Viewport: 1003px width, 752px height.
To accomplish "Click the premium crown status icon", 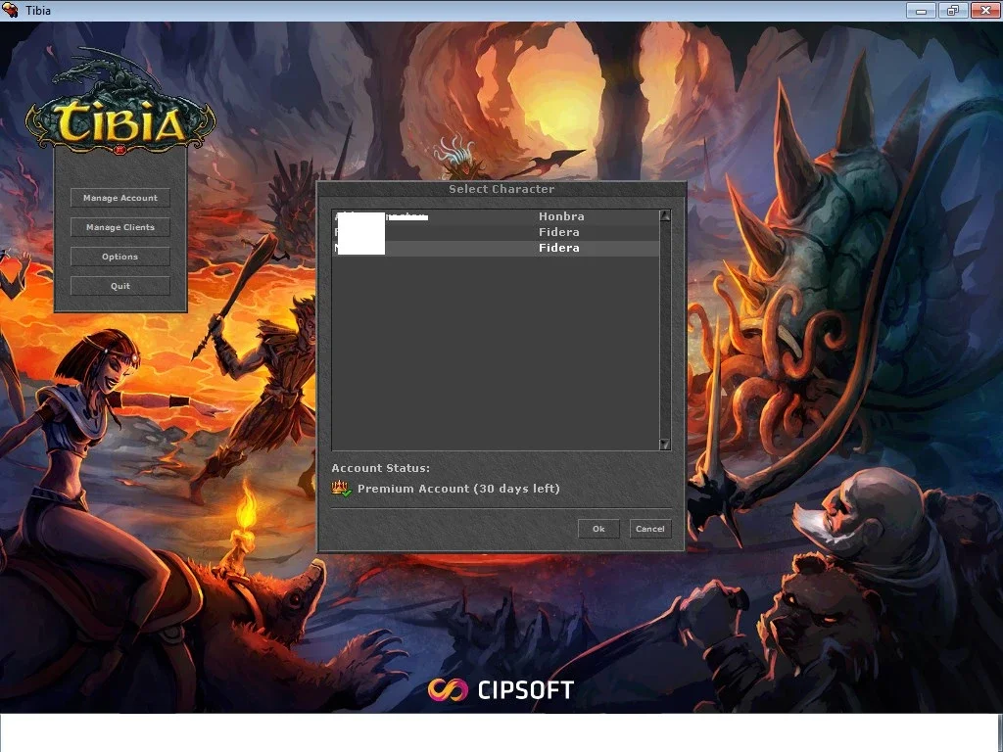I will click(x=341, y=489).
